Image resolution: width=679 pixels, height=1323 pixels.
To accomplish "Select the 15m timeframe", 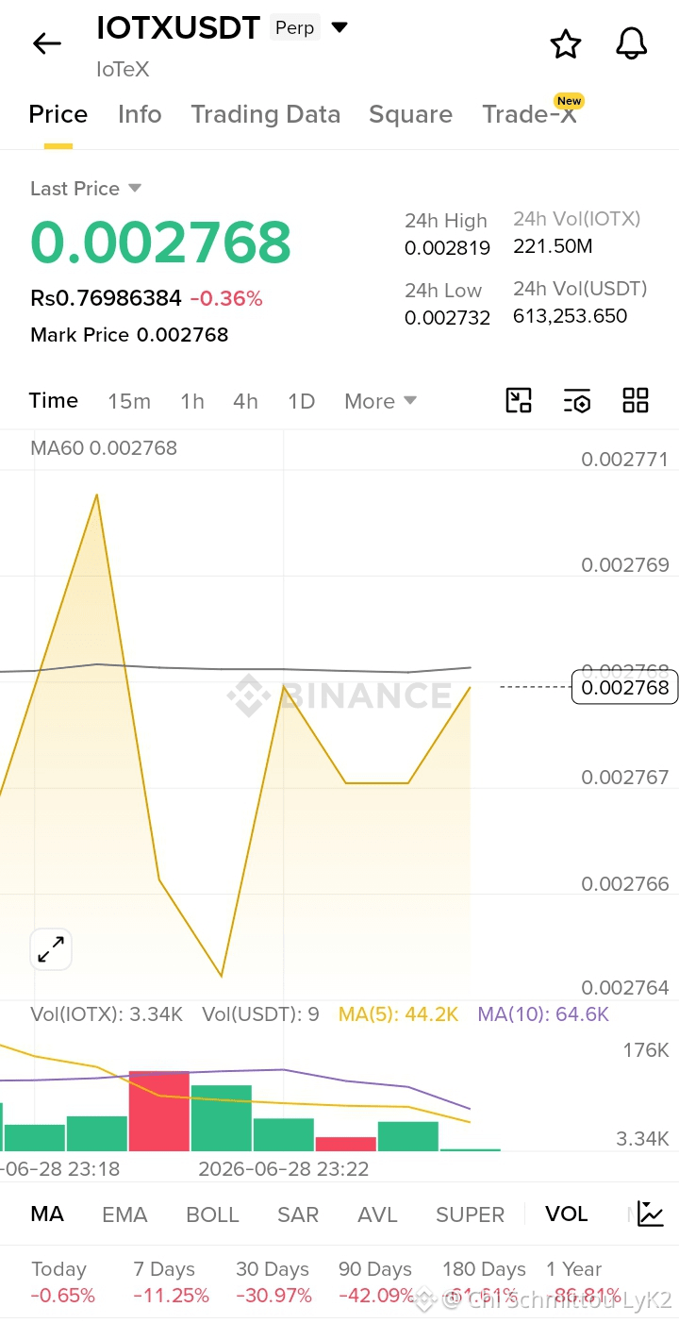I will 129,401.
